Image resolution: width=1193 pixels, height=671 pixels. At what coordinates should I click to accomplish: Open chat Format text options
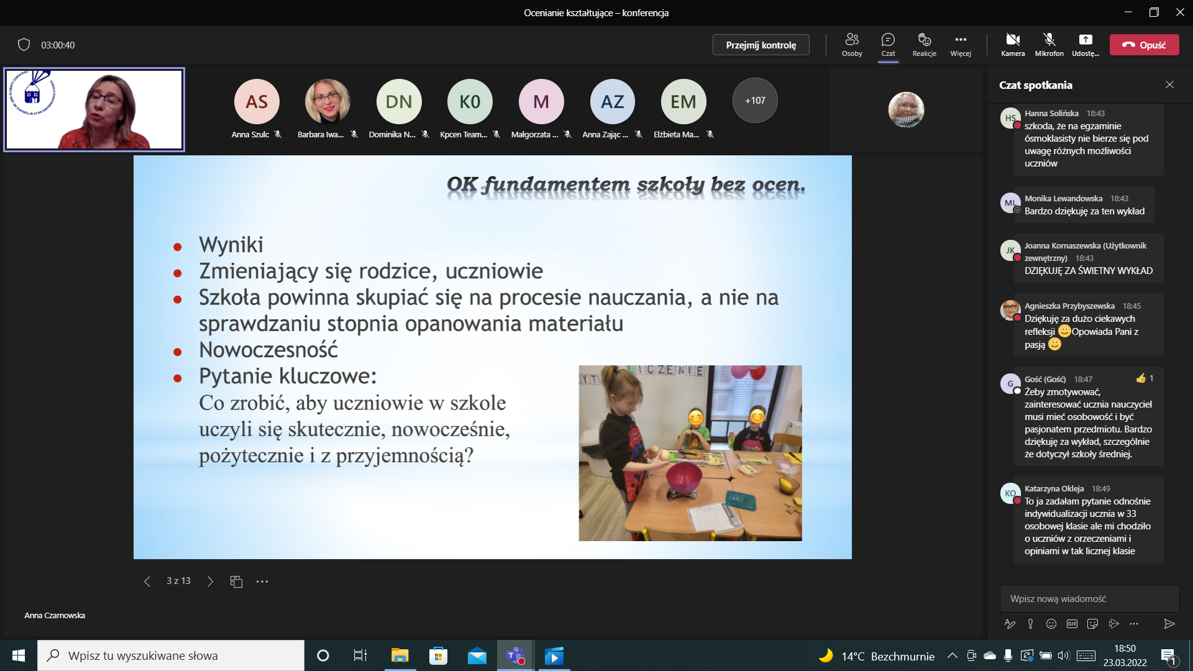click(x=1010, y=623)
